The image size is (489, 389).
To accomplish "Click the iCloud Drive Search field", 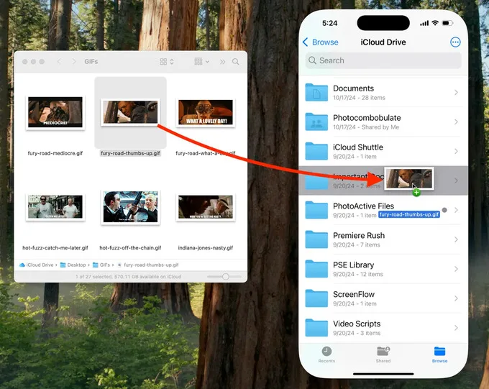I will point(383,60).
